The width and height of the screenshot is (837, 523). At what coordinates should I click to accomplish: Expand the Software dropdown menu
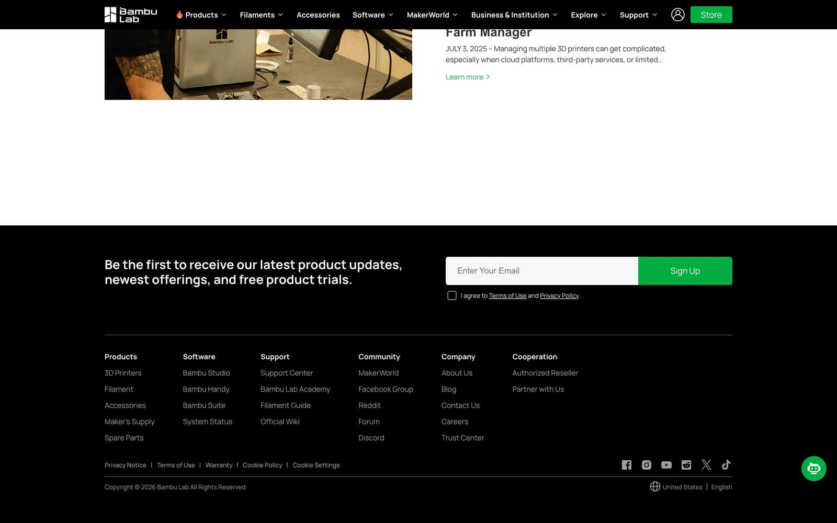pos(373,15)
